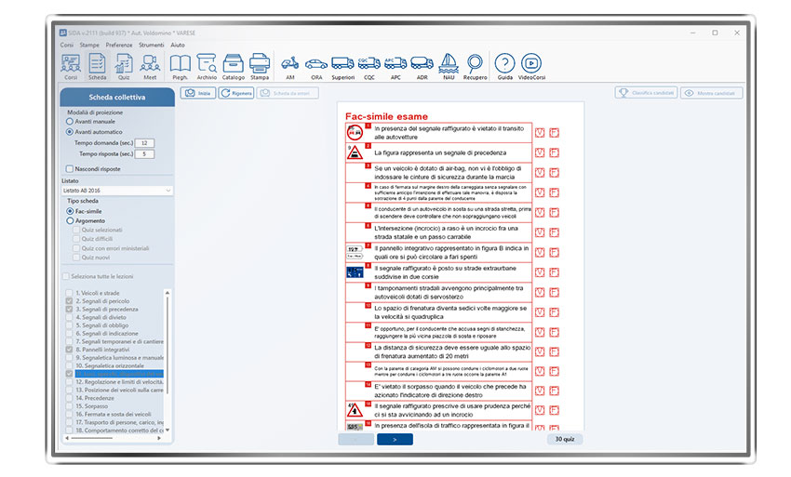
Task: Open the Strumenti menu
Action: pos(152,45)
